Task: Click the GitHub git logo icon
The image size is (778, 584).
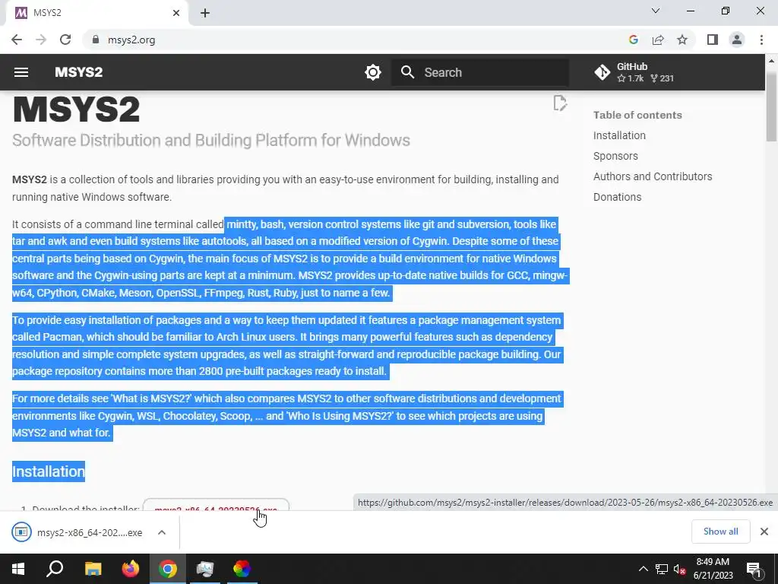Action: tap(602, 72)
